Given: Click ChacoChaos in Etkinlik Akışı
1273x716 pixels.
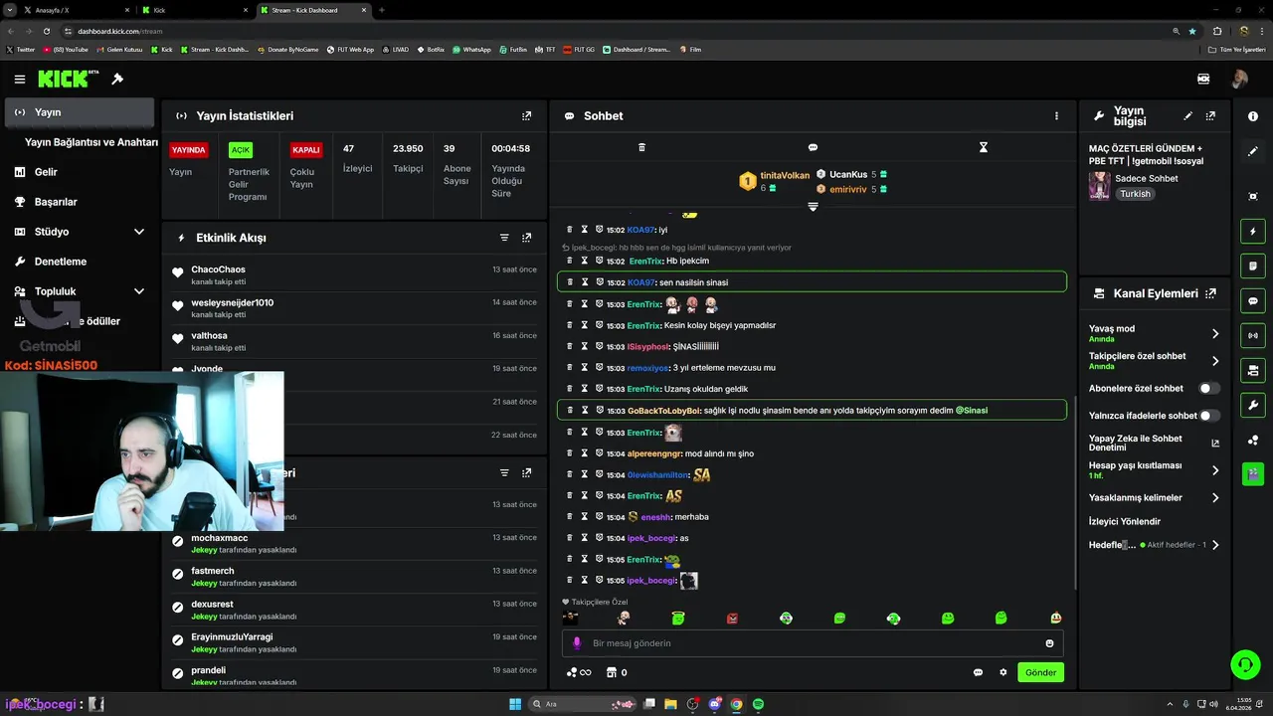Looking at the screenshot, I should (x=218, y=269).
